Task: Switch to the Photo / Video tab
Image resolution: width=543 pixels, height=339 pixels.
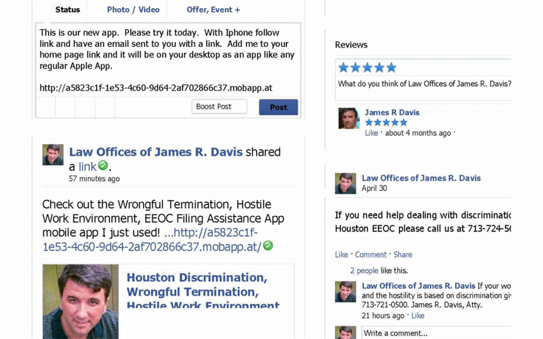Action: click(133, 10)
